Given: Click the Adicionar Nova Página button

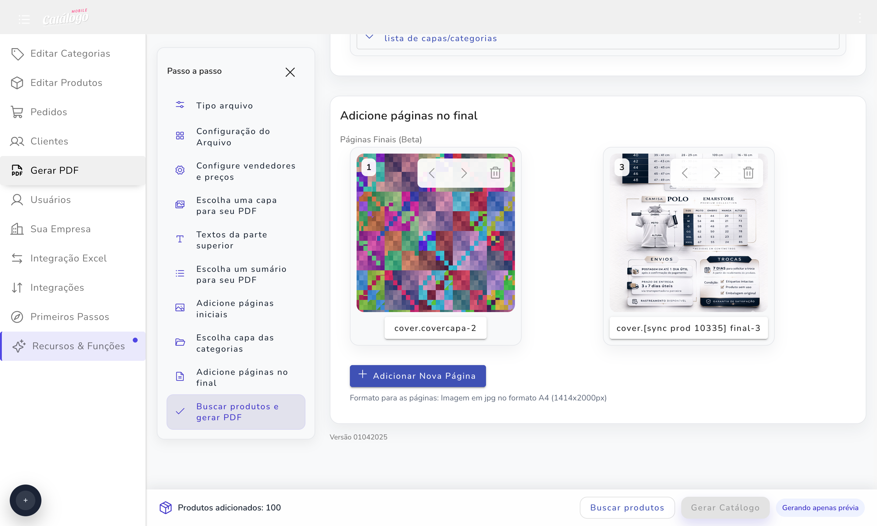Looking at the screenshot, I should (x=417, y=376).
